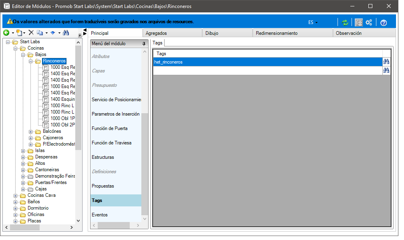Select the 1400 Esquin module in tree
Screen dimensions: 404x240
[62, 99]
